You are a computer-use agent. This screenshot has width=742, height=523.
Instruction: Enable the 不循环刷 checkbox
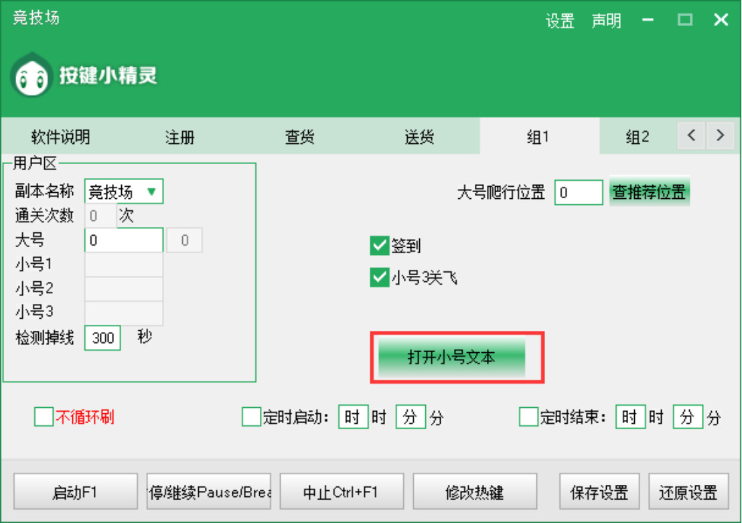coord(44,417)
